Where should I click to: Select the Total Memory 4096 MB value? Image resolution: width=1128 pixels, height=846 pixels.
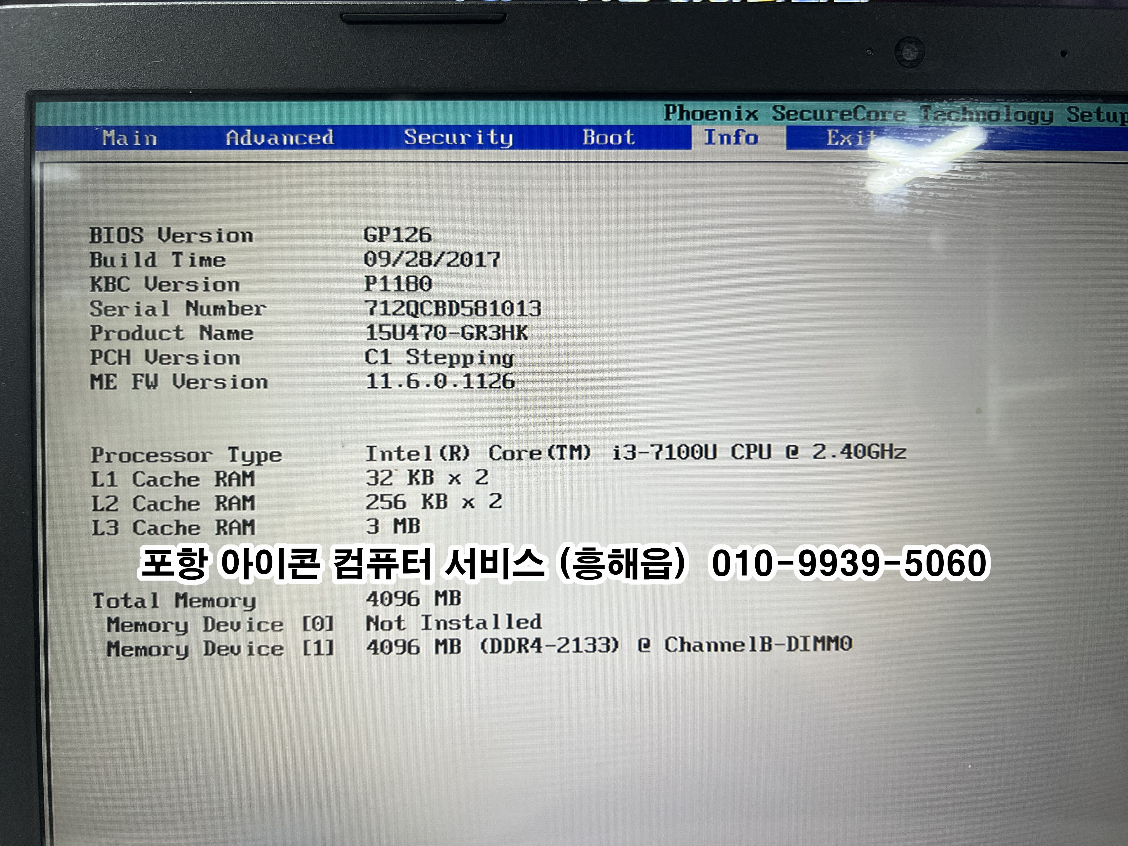tap(413, 599)
